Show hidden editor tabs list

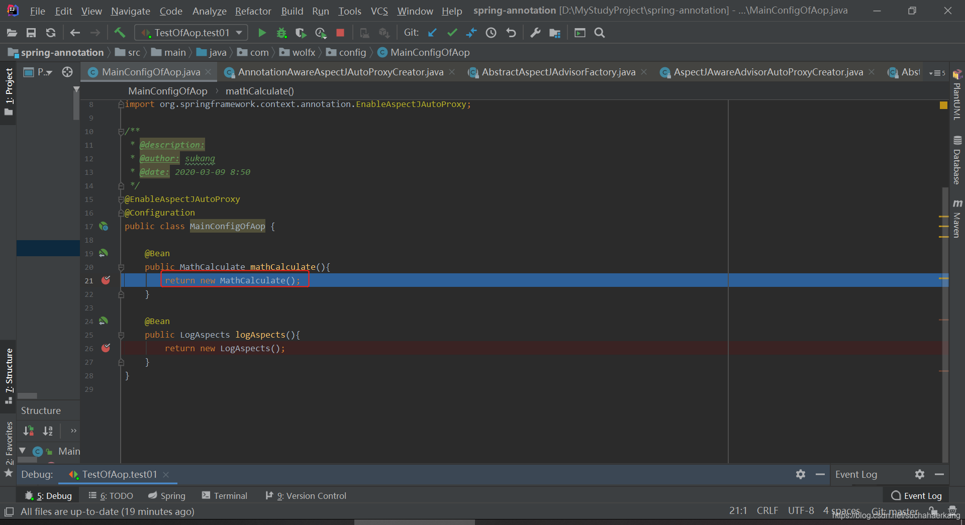[937, 73]
